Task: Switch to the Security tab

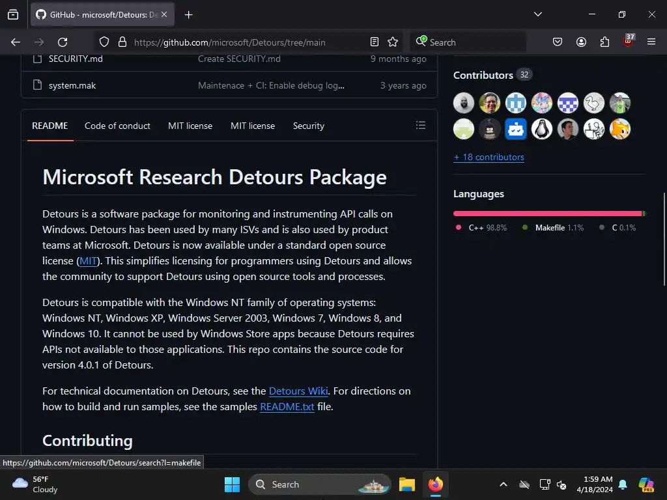Action: click(308, 126)
